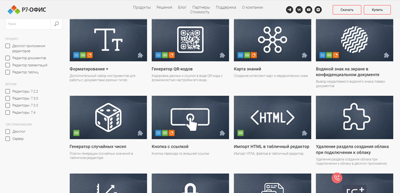Enable the Редакторы: 7.3.0 filter
This screenshot has height=193, width=400.
[x=7, y=98]
